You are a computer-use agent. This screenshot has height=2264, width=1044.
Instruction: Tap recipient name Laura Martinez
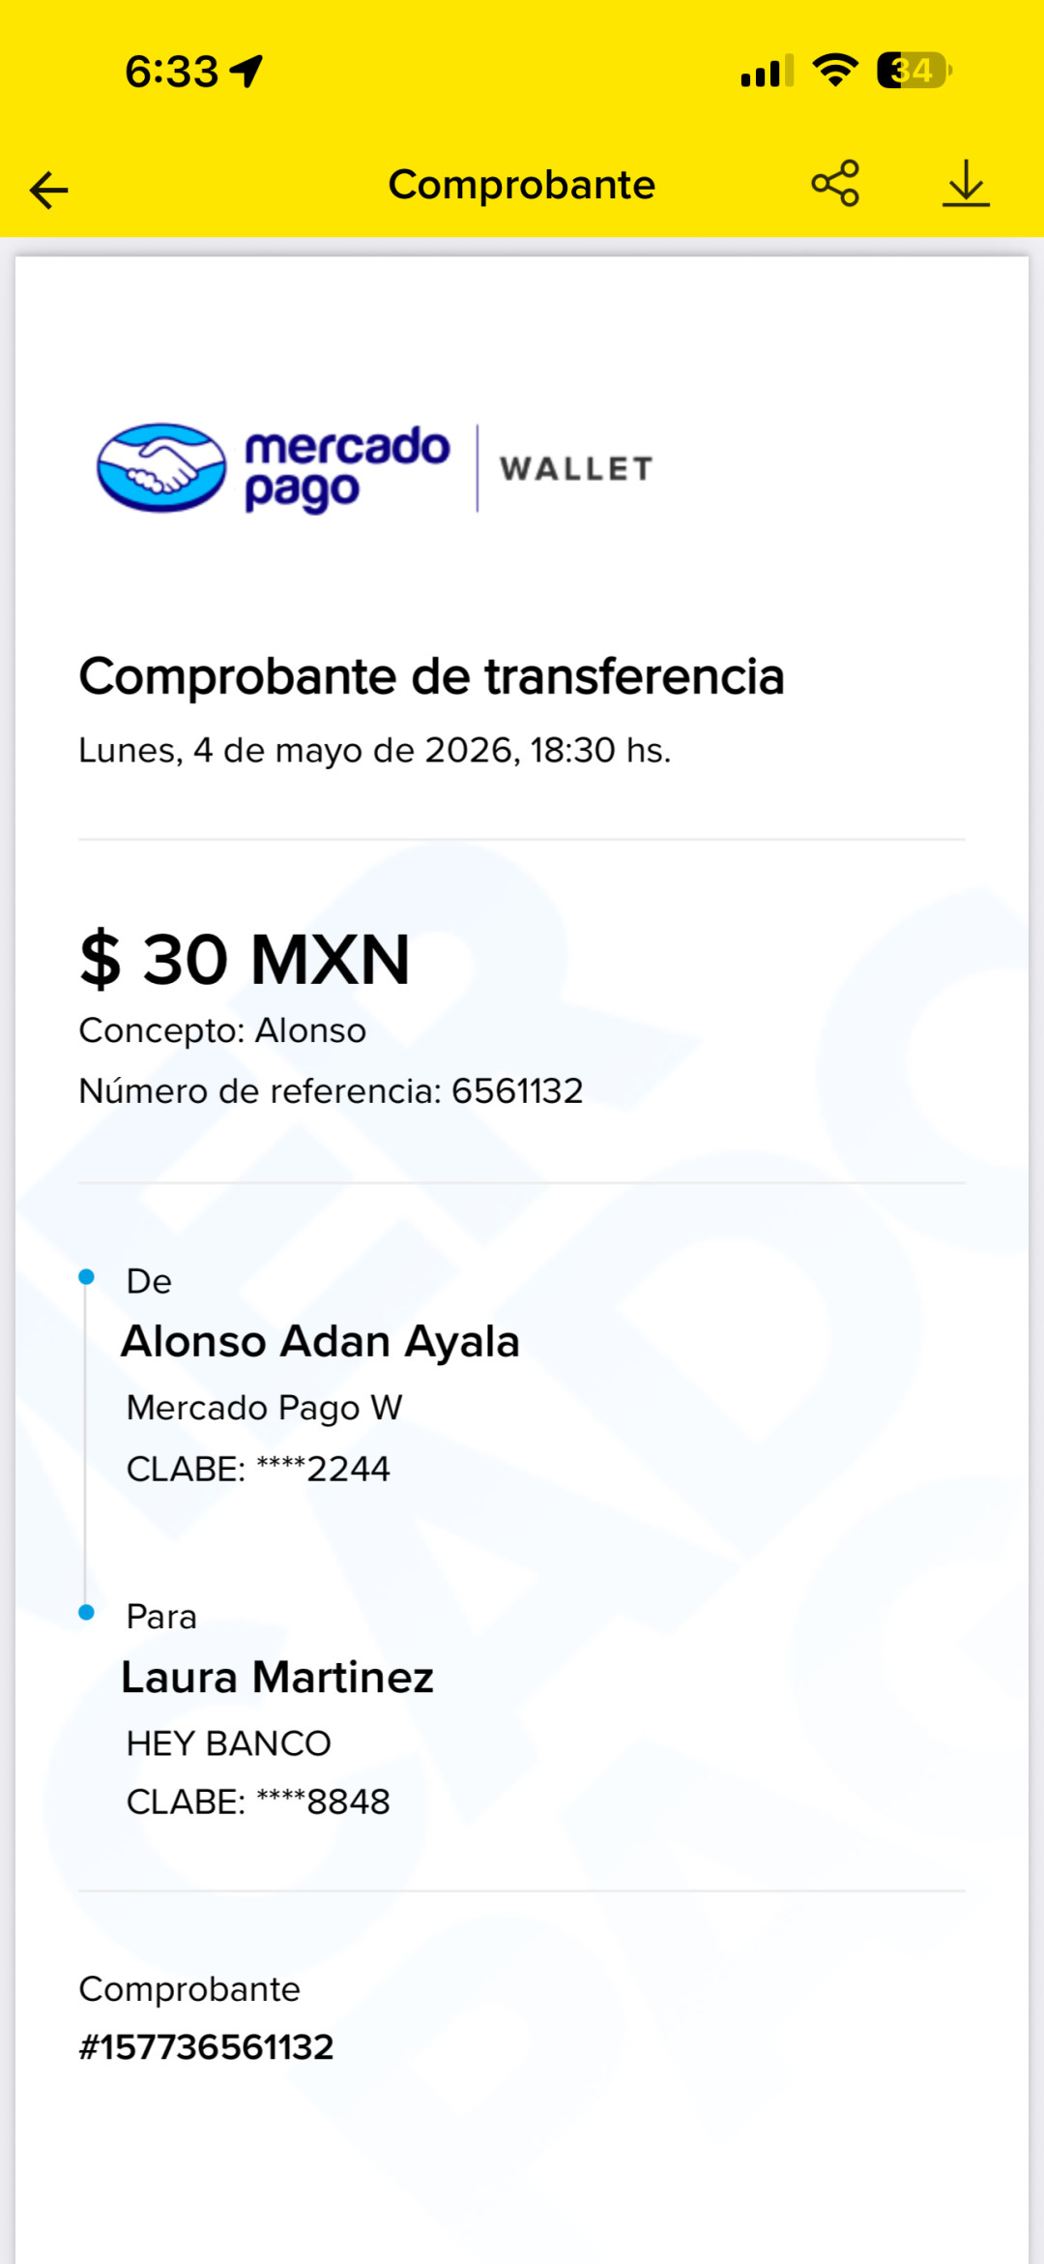point(277,1678)
